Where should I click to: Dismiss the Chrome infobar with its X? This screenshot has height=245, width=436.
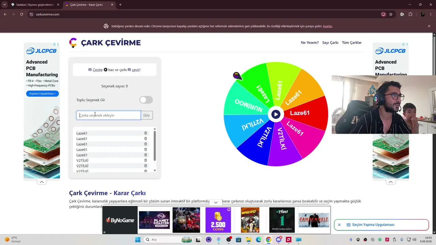pyautogui.click(x=429, y=26)
